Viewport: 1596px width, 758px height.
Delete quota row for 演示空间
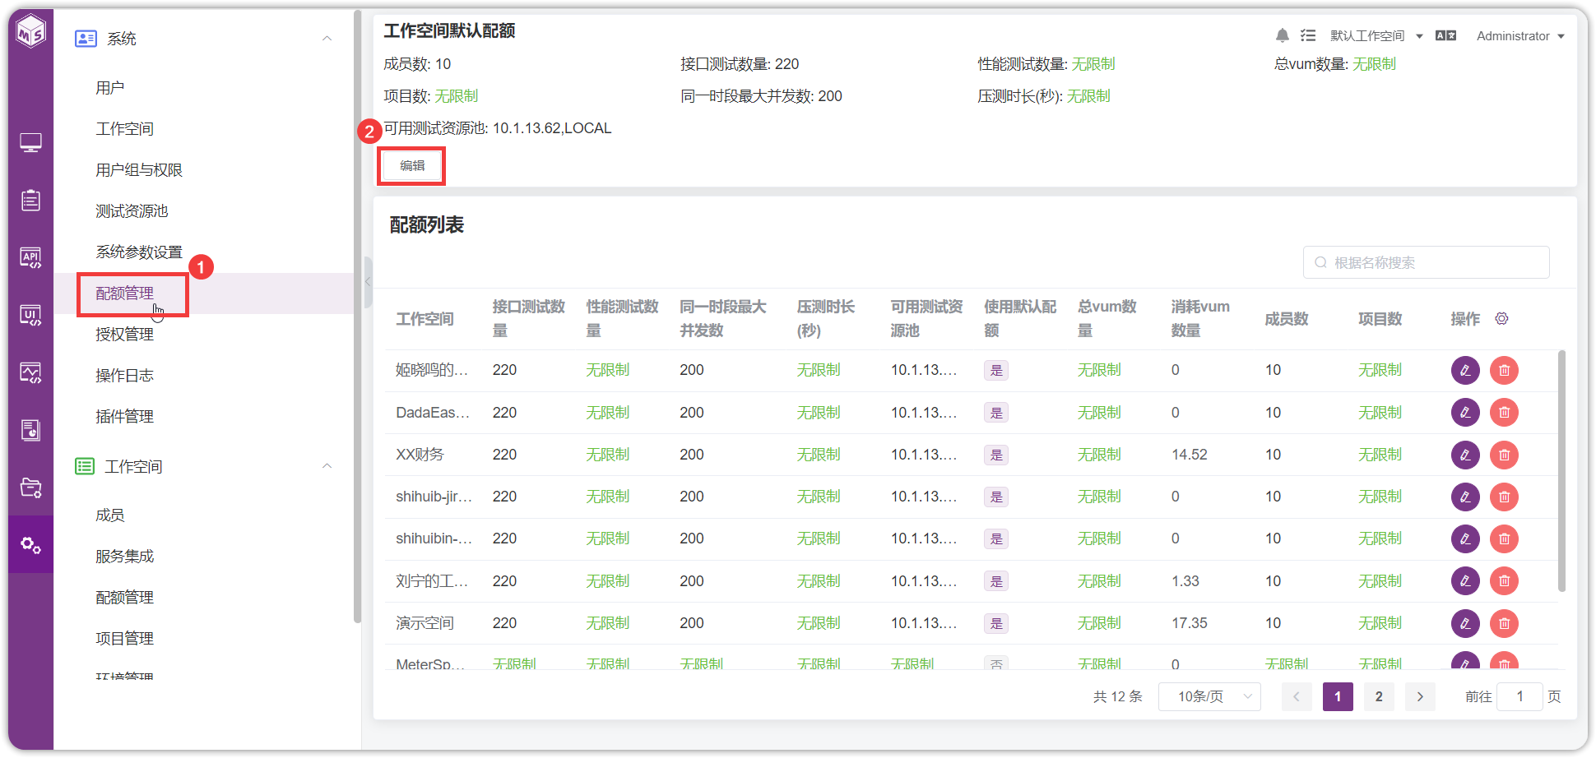[1504, 623]
